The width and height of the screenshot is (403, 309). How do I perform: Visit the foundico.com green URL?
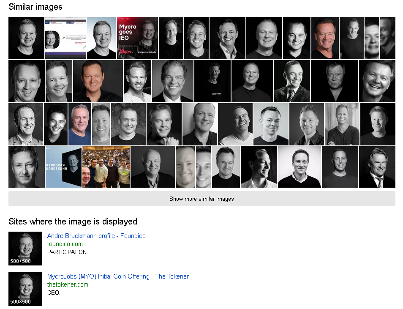[65, 244]
